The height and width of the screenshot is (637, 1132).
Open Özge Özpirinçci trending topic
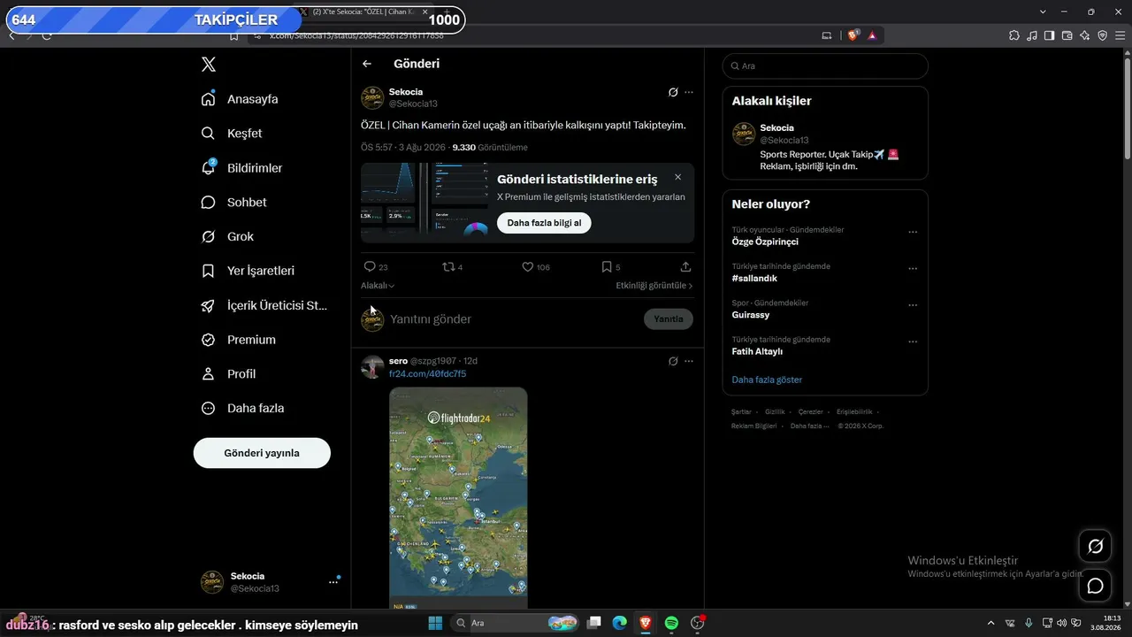pyautogui.click(x=765, y=242)
